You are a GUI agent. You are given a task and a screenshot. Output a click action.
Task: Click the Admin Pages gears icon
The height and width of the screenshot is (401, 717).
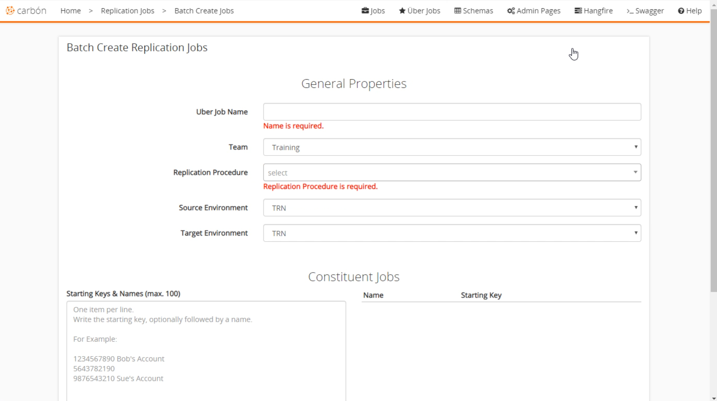pos(511,10)
